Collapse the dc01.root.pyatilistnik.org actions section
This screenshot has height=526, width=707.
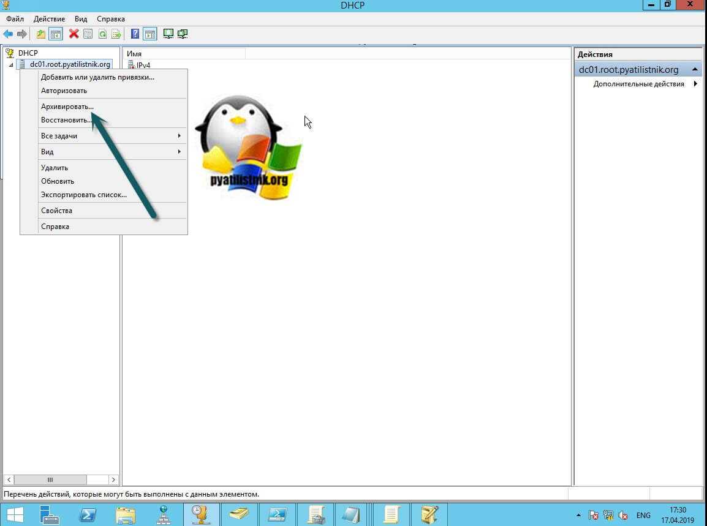click(695, 70)
